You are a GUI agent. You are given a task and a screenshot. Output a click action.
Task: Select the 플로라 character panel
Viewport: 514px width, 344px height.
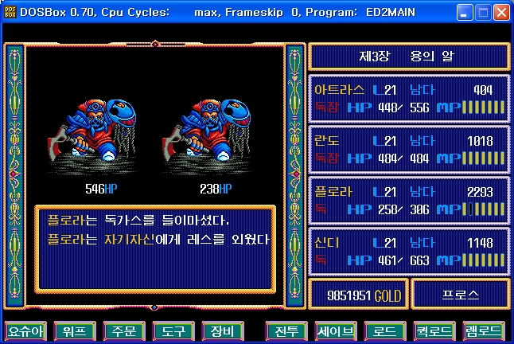click(x=409, y=201)
